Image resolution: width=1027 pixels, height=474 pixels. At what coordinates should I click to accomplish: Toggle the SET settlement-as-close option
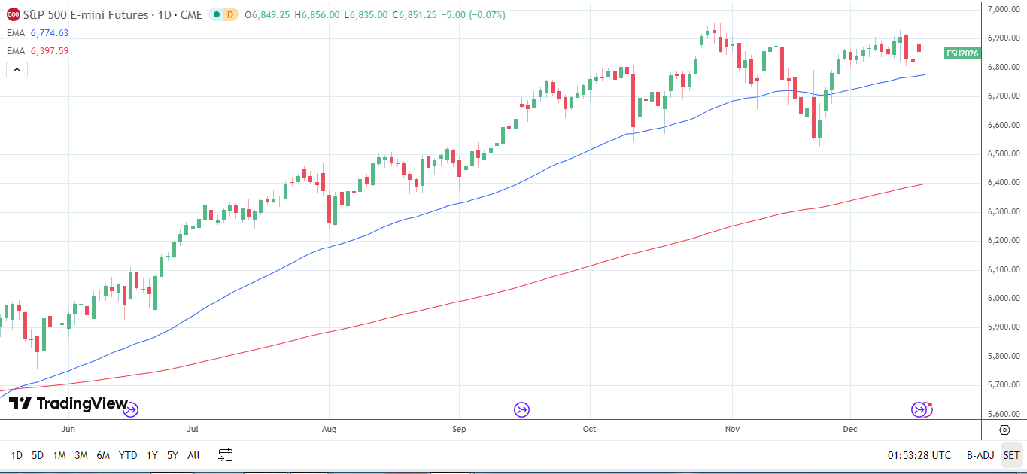pyautogui.click(x=1011, y=455)
